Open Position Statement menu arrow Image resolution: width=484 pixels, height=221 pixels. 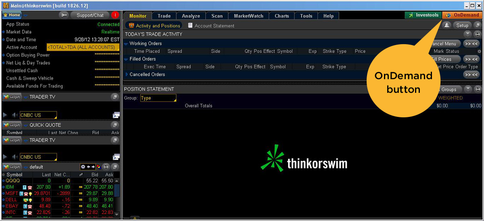(x=468, y=89)
